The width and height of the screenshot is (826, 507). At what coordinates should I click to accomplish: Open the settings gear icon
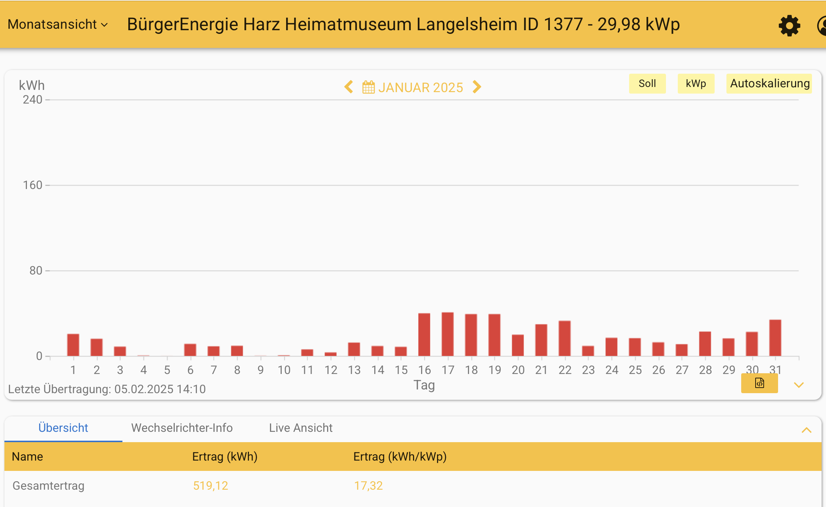click(789, 25)
